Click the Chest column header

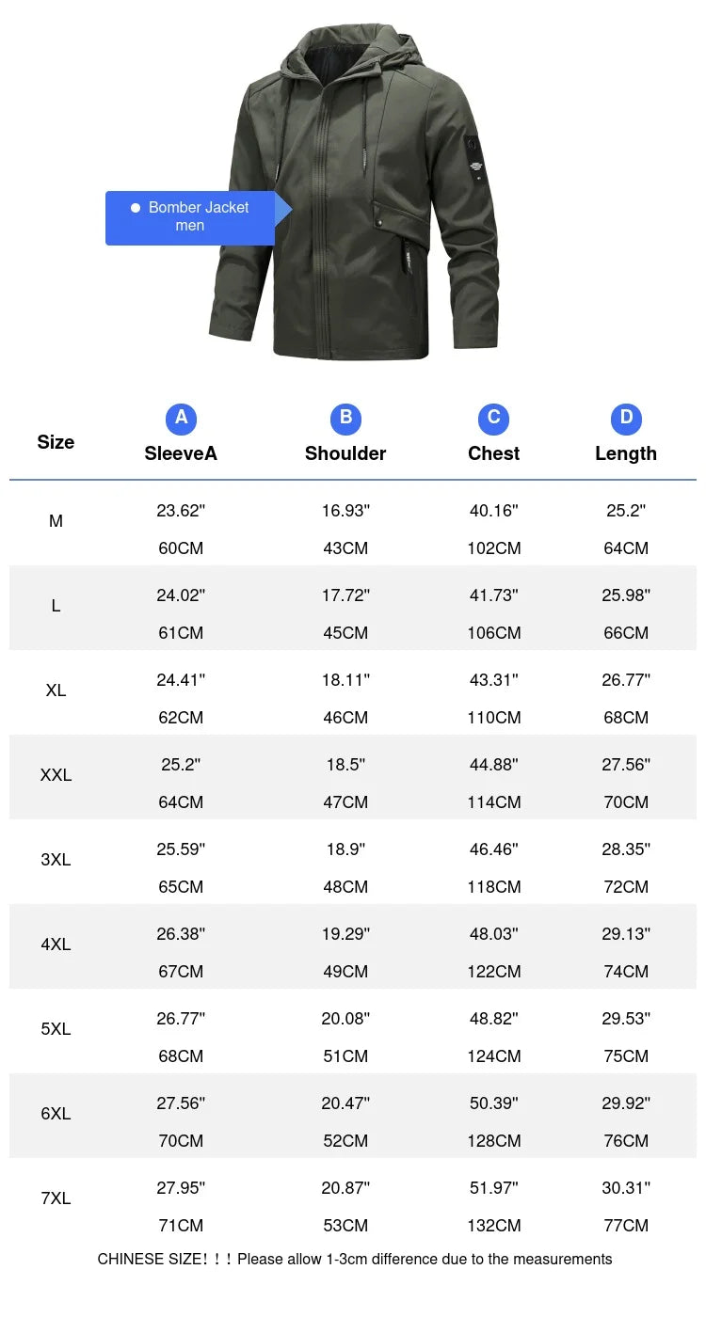(493, 453)
